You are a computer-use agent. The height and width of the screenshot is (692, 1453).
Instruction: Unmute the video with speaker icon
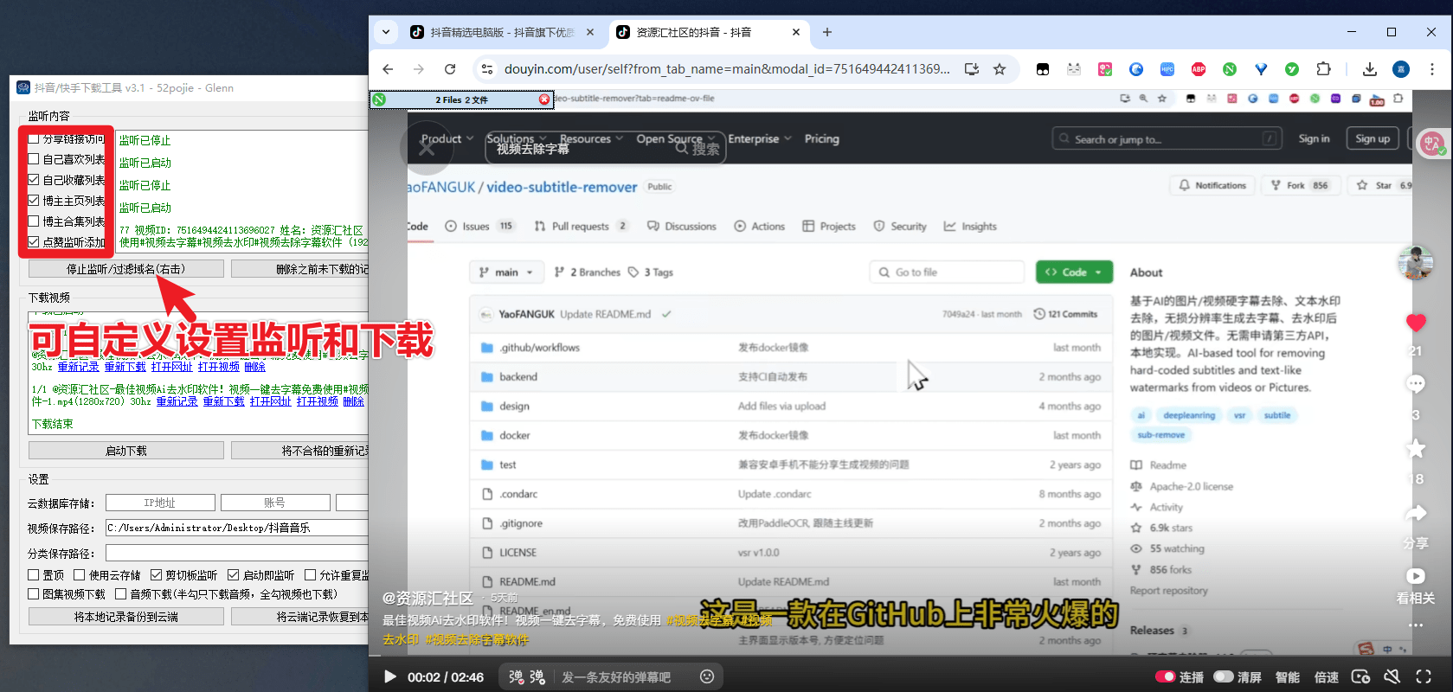[x=1392, y=676]
